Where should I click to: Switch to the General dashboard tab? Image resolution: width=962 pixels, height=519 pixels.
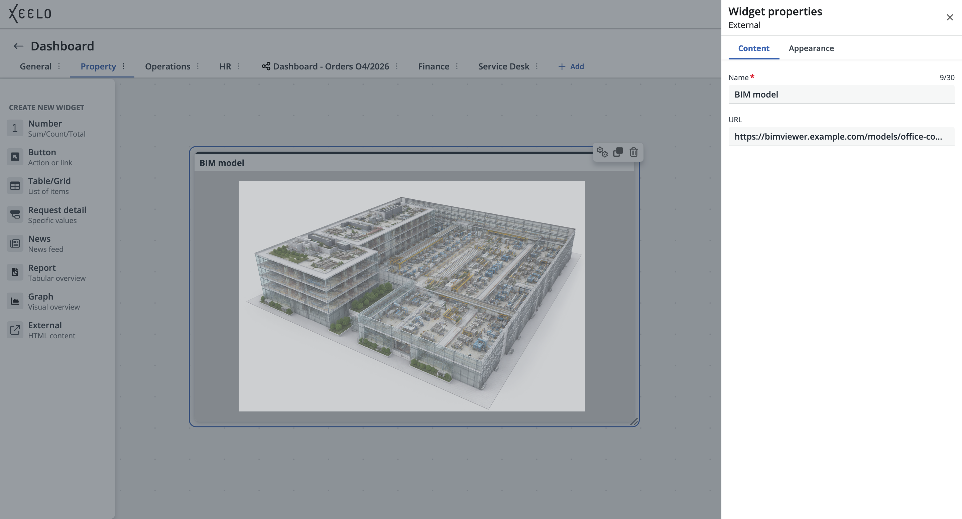36,66
